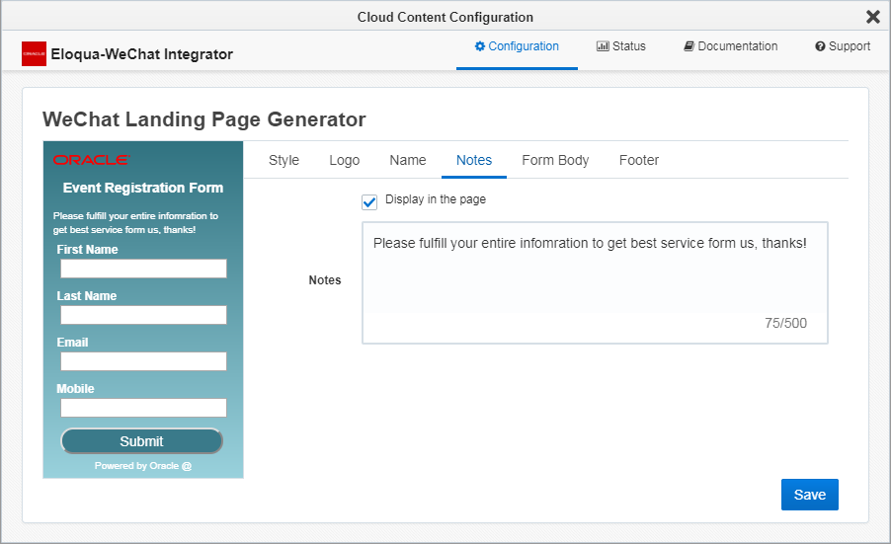This screenshot has width=891, height=544.
Task: Close the Cloud Content Configuration dialog
Action: (873, 17)
